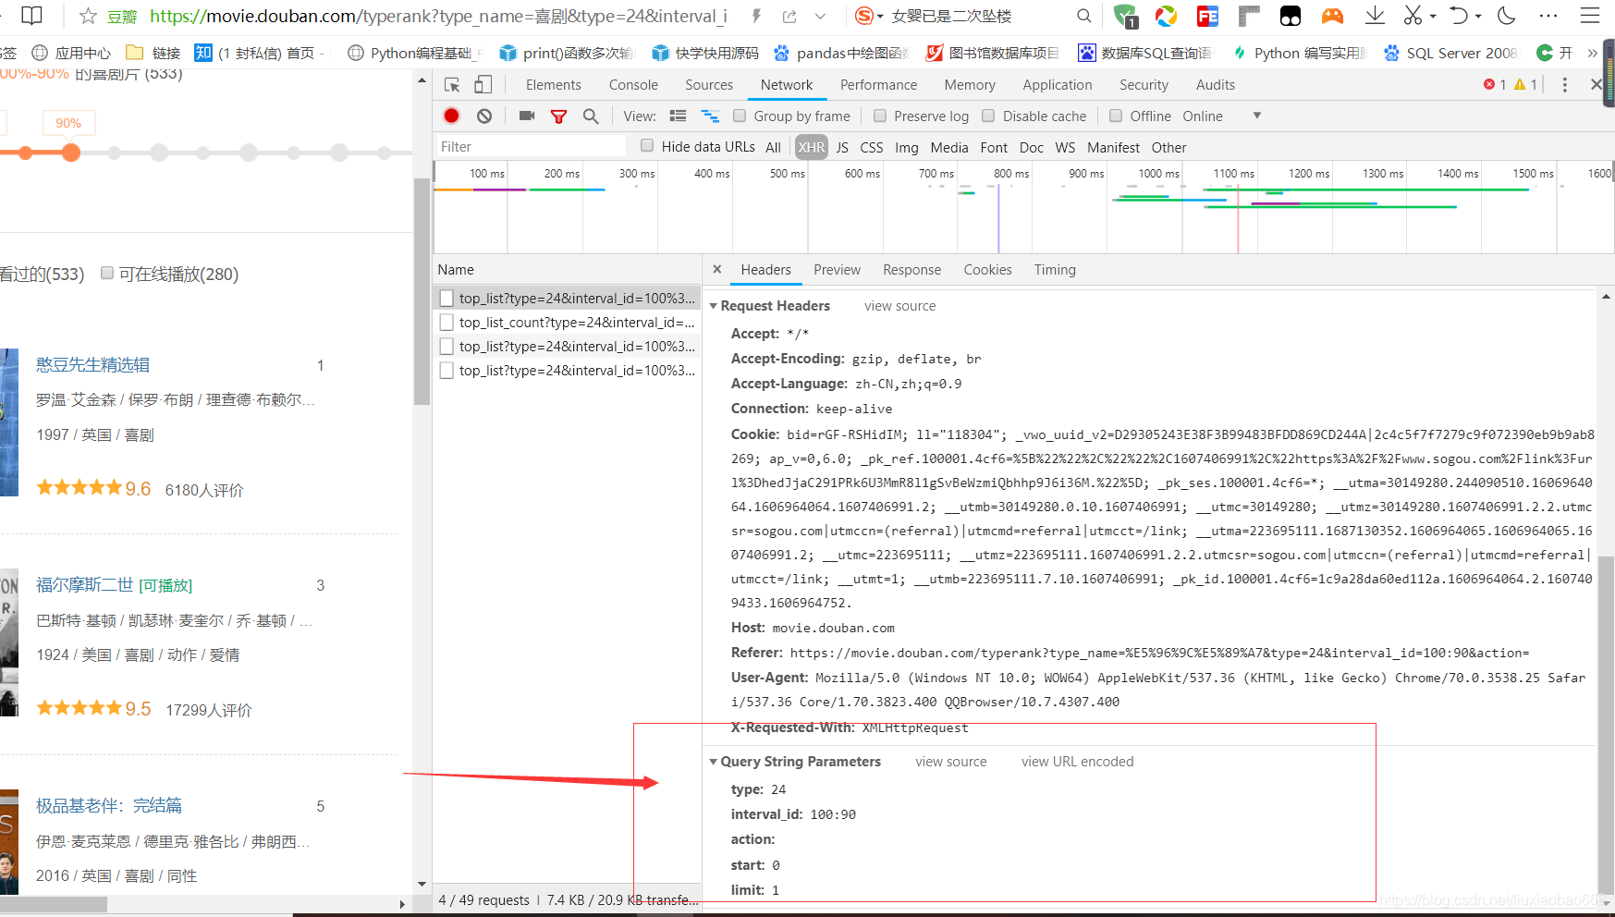Enable Preserve log checkbox

(x=880, y=116)
